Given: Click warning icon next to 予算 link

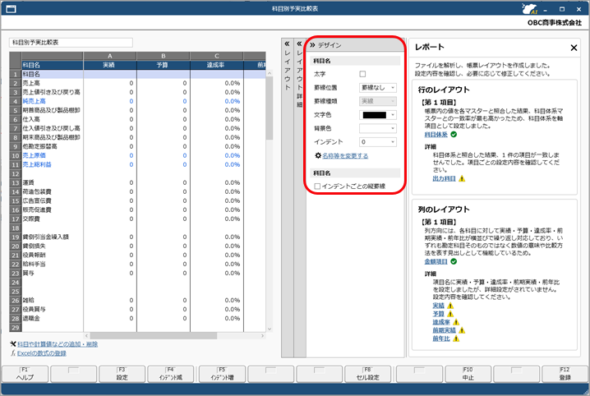Looking at the screenshot, I should click(x=450, y=314).
